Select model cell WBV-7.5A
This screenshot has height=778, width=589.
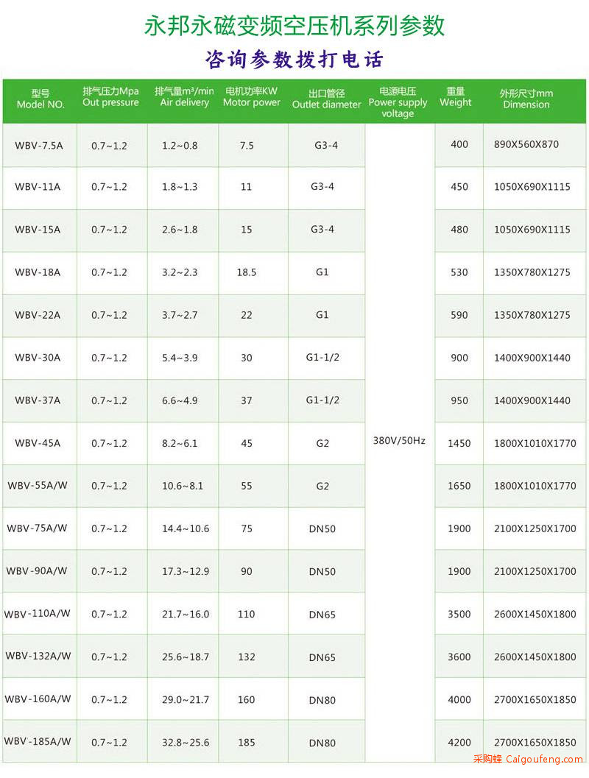coord(39,146)
